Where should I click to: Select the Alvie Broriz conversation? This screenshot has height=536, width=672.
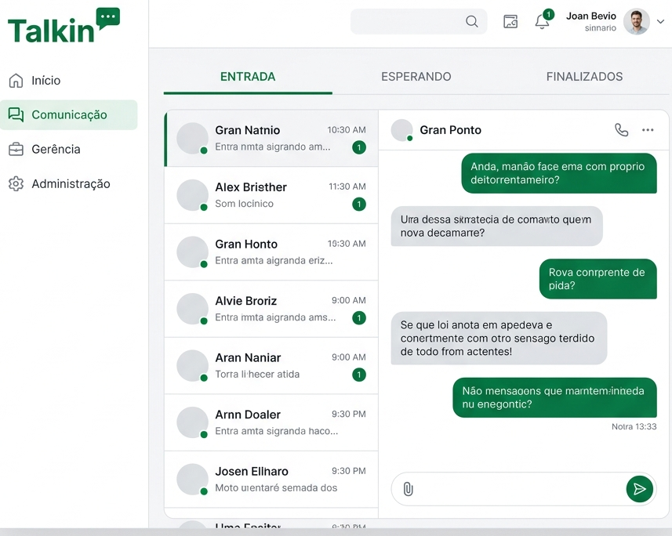click(x=271, y=309)
